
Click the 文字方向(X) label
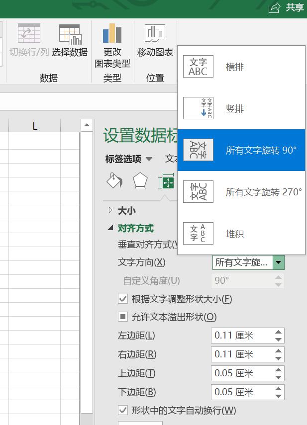(142, 262)
